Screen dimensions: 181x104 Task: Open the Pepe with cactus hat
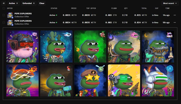click(x=56, y=46)
